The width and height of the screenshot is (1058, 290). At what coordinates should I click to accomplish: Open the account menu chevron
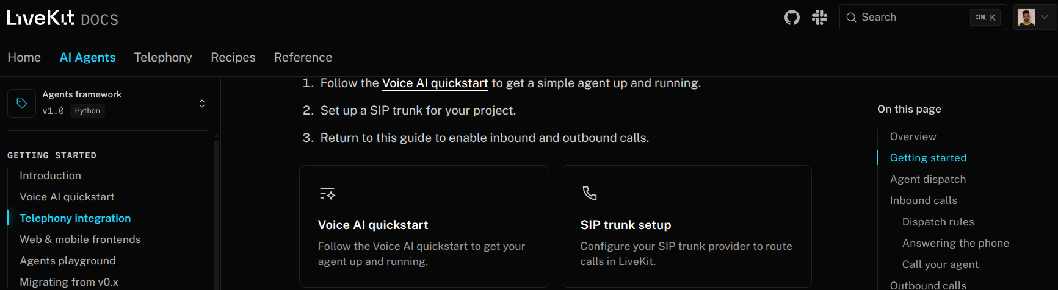(x=1045, y=17)
